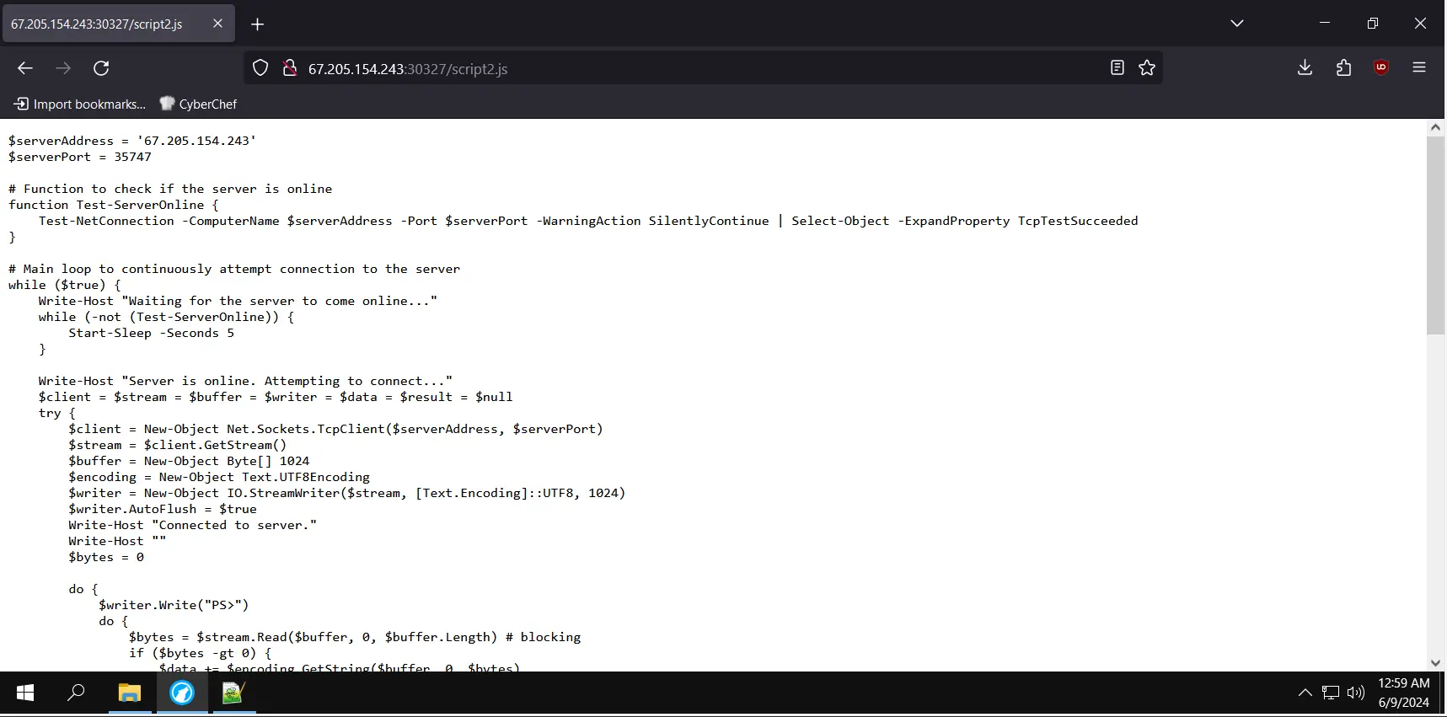Click the text 'function Test-ServerOnline {'

[114, 205]
